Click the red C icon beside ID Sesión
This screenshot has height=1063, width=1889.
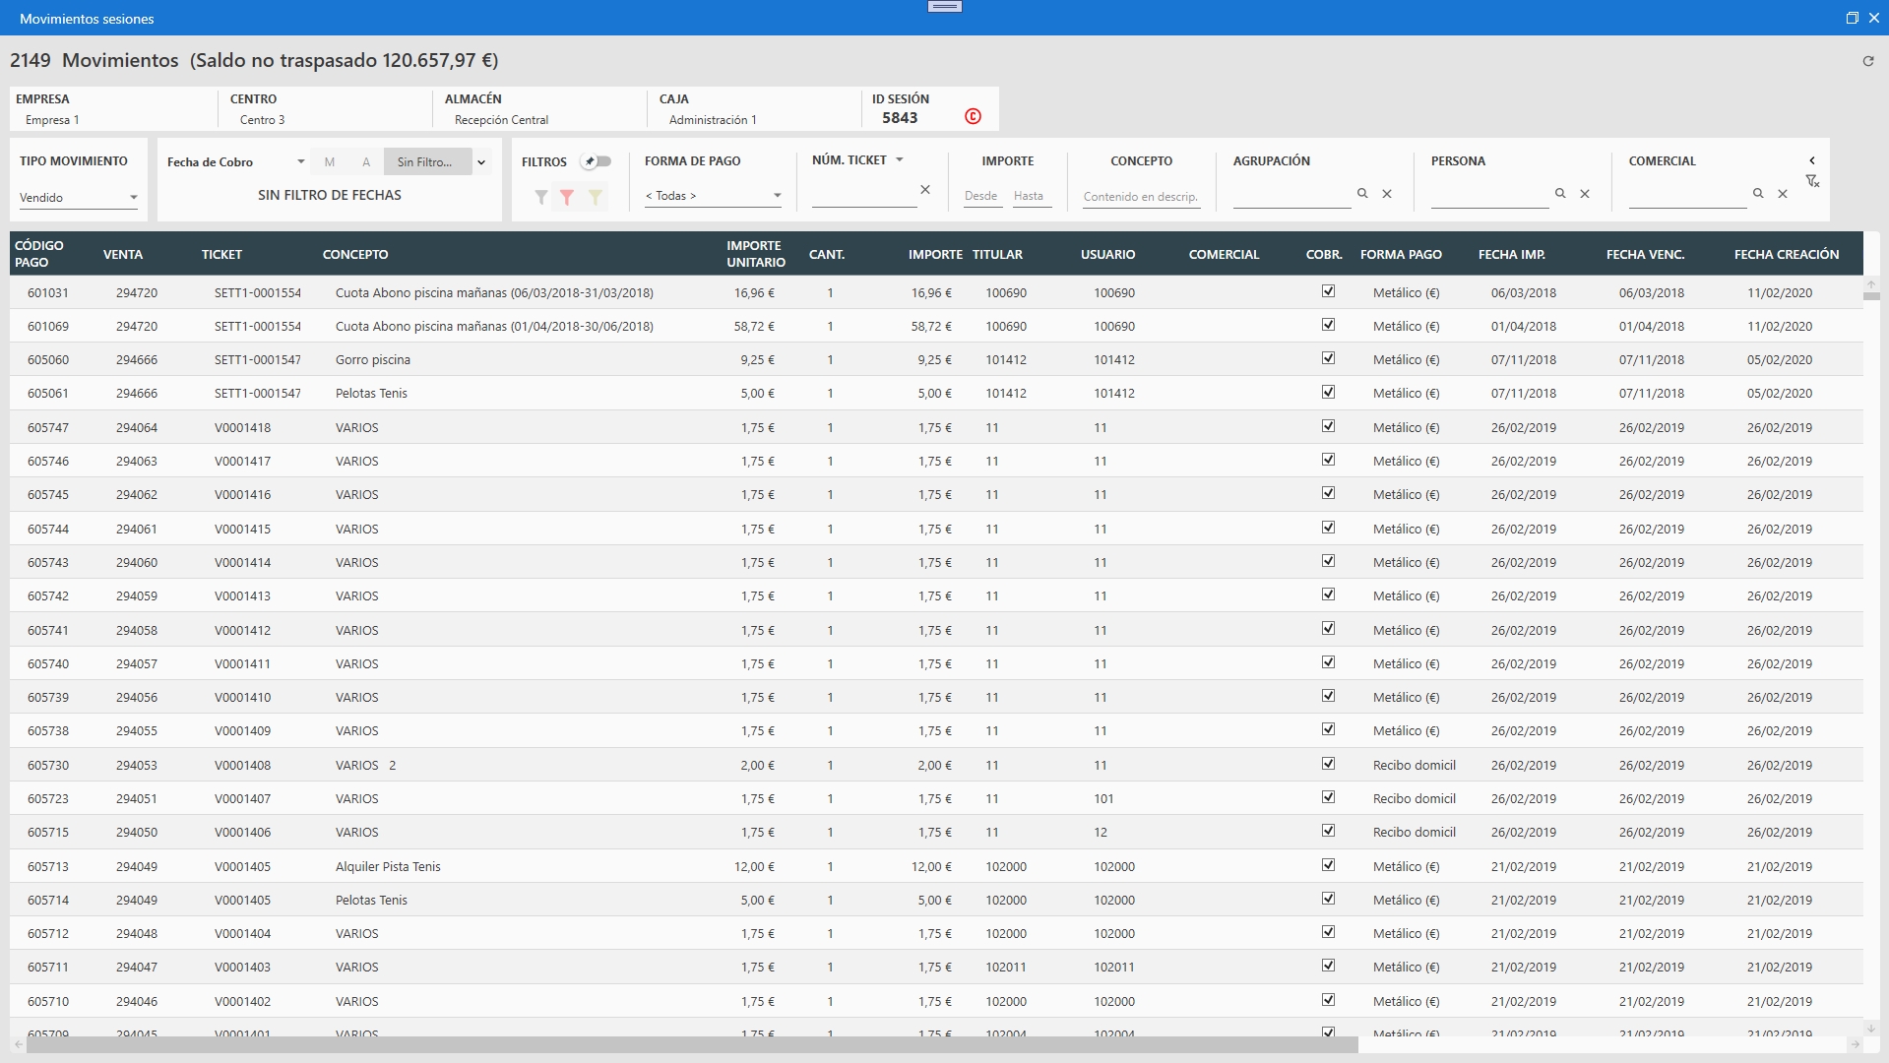click(x=973, y=116)
